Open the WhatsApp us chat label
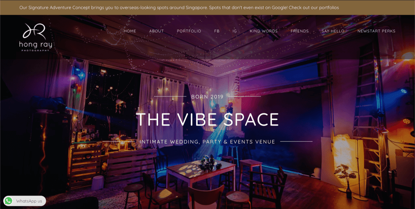This screenshot has width=415, height=209. point(29,201)
